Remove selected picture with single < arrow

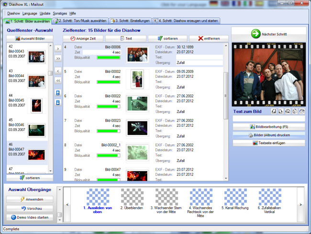pos(58,71)
